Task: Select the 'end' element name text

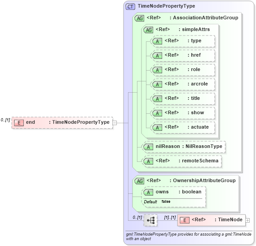Action: point(31,122)
